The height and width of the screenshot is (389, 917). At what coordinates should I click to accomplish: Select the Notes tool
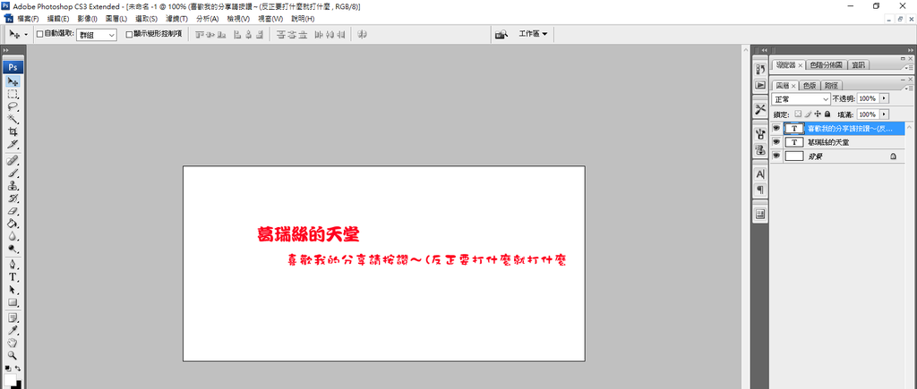13,317
